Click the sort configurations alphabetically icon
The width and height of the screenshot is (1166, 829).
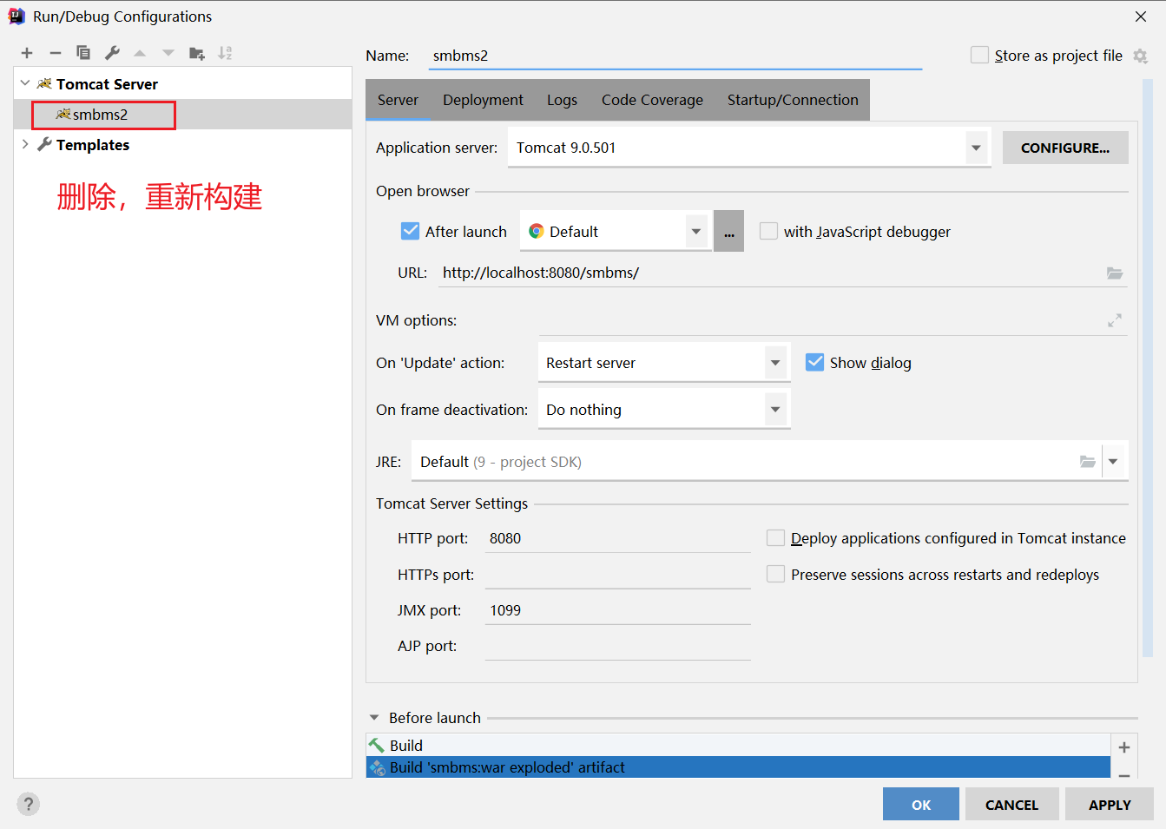point(225,53)
